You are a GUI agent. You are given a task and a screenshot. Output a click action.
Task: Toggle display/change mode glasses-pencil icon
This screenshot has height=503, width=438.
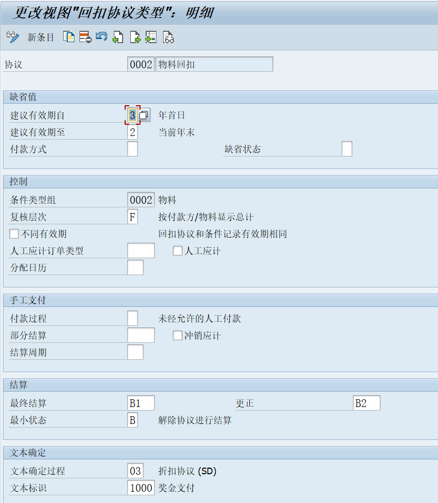pos(13,37)
